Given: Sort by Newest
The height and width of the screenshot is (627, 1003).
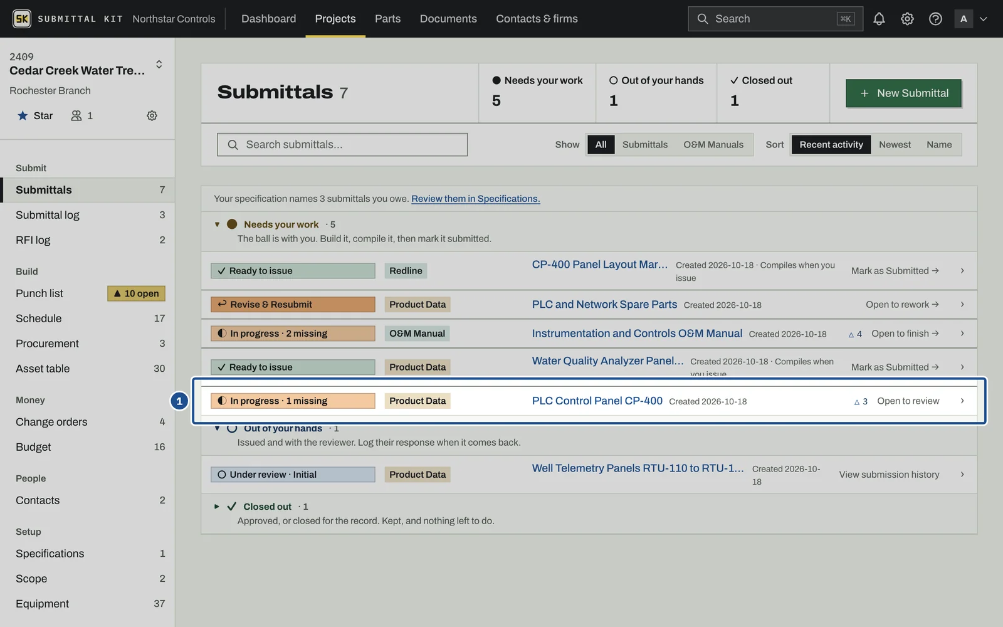Looking at the screenshot, I should pyautogui.click(x=895, y=144).
